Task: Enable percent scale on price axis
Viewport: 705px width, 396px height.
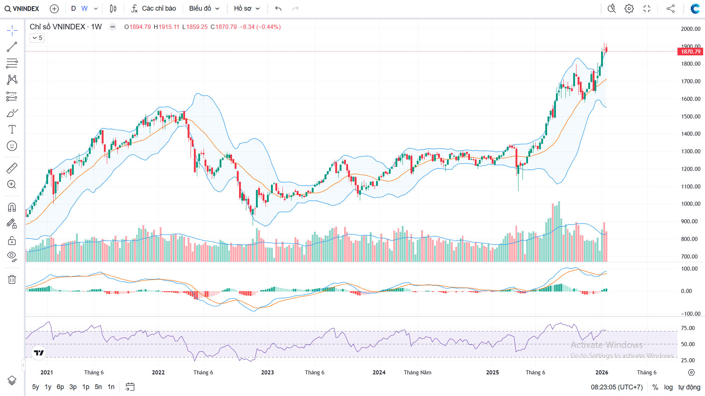Action: tap(655, 387)
